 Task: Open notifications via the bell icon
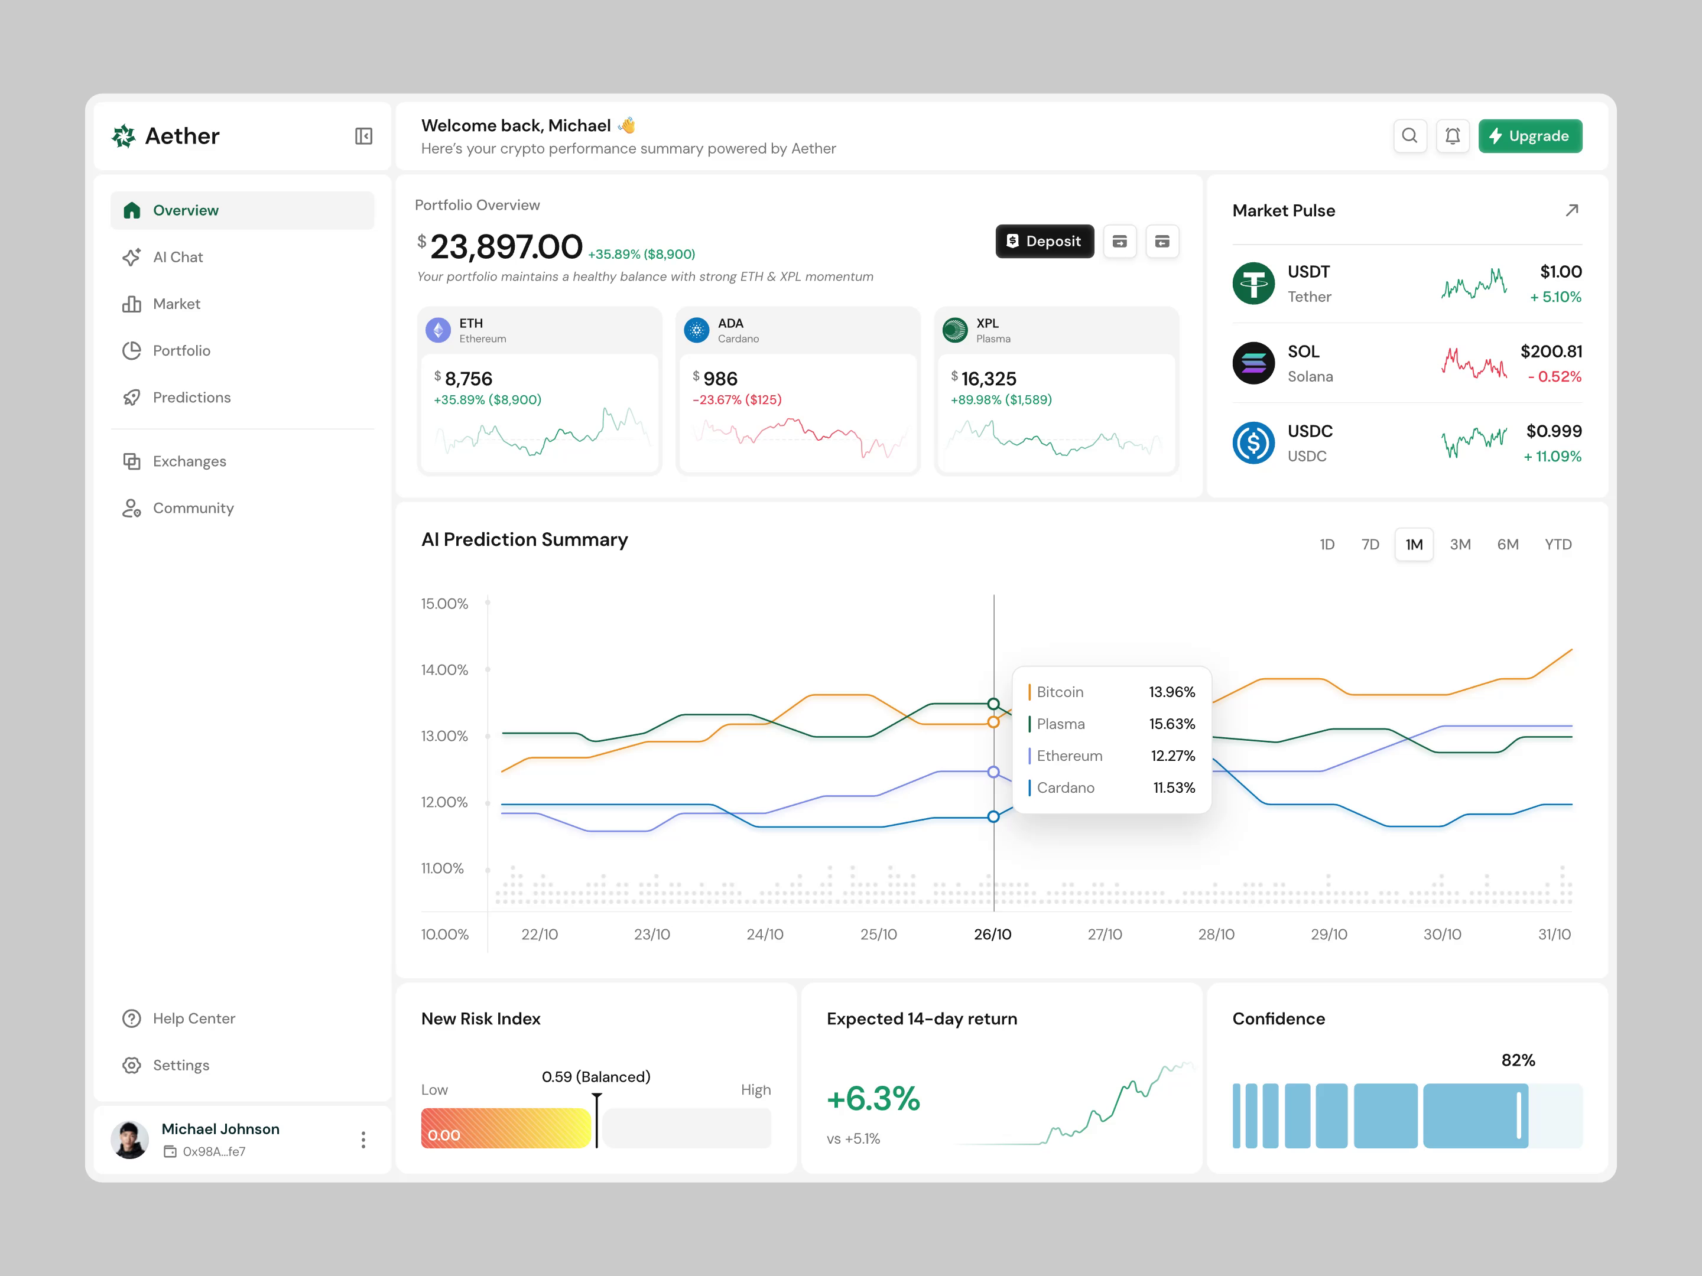coord(1453,136)
